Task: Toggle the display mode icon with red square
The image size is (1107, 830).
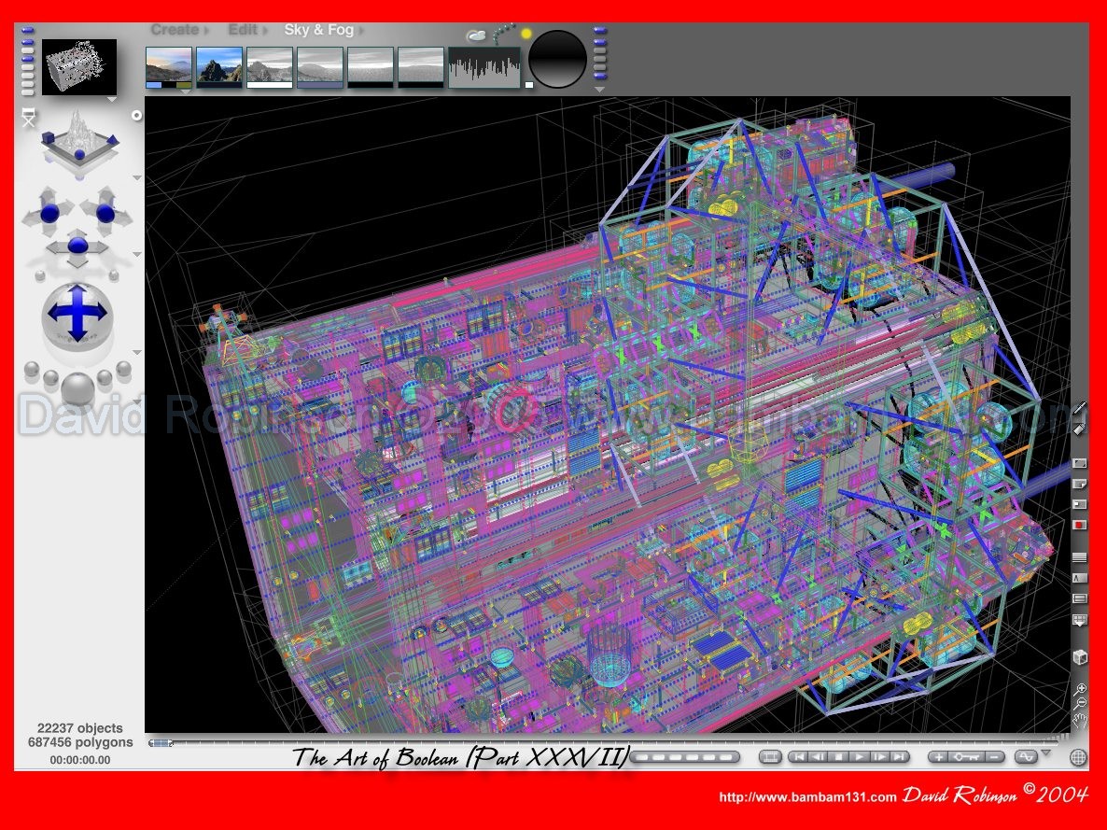Action: coord(1080,526)
